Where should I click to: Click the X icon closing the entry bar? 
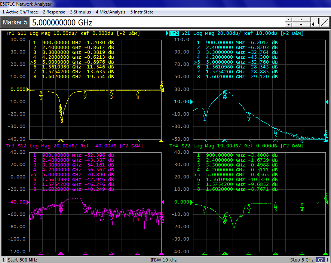click(325, 22)
